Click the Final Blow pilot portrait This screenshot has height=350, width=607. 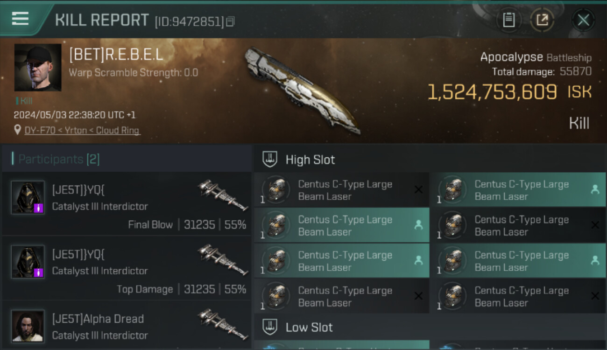coord(28,197)
